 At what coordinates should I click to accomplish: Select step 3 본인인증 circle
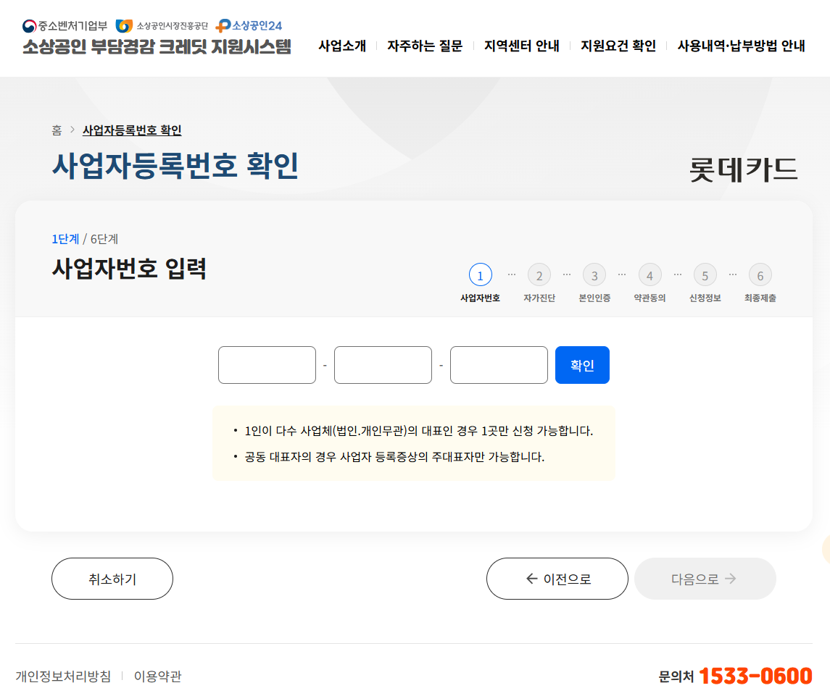click(x=594, y=275)
